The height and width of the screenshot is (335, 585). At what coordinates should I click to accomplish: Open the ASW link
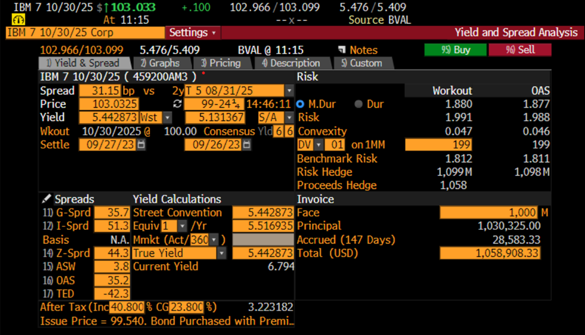tap(59, 267)
